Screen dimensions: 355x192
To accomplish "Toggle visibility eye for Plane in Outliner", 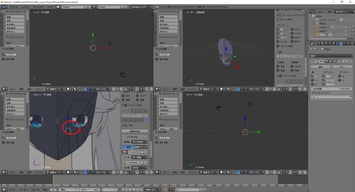I will click(346, 35).
